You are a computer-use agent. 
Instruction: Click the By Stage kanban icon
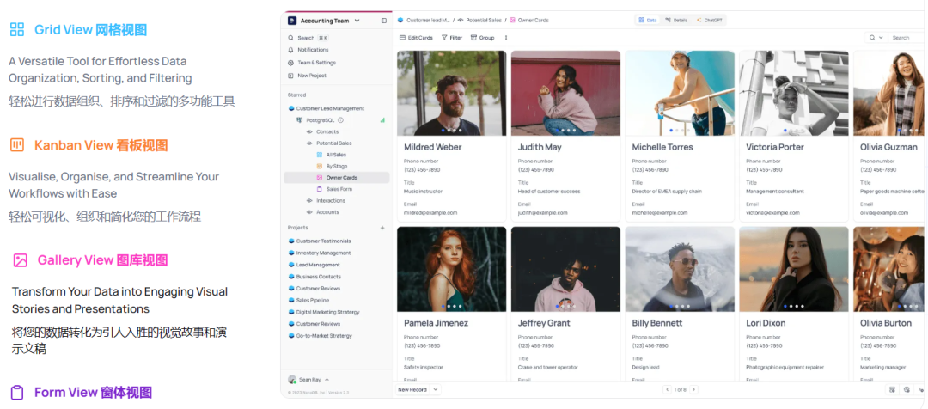point(320,167)
